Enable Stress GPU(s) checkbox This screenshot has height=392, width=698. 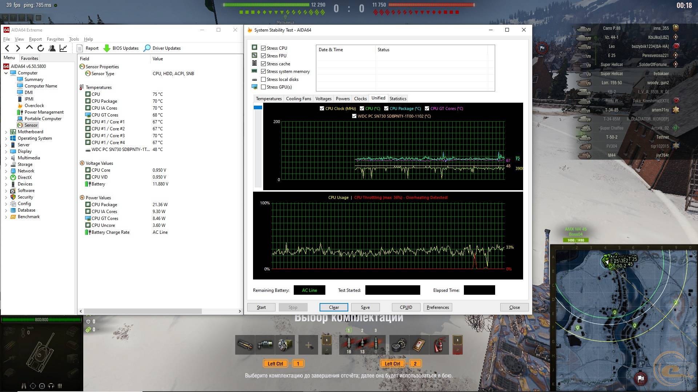click(264, 87)
